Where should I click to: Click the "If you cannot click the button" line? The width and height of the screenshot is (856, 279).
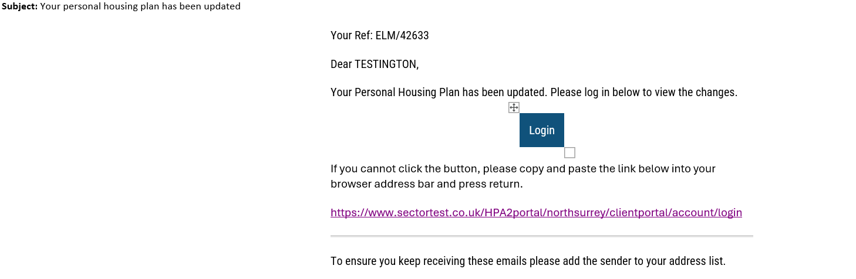(523, 169)
